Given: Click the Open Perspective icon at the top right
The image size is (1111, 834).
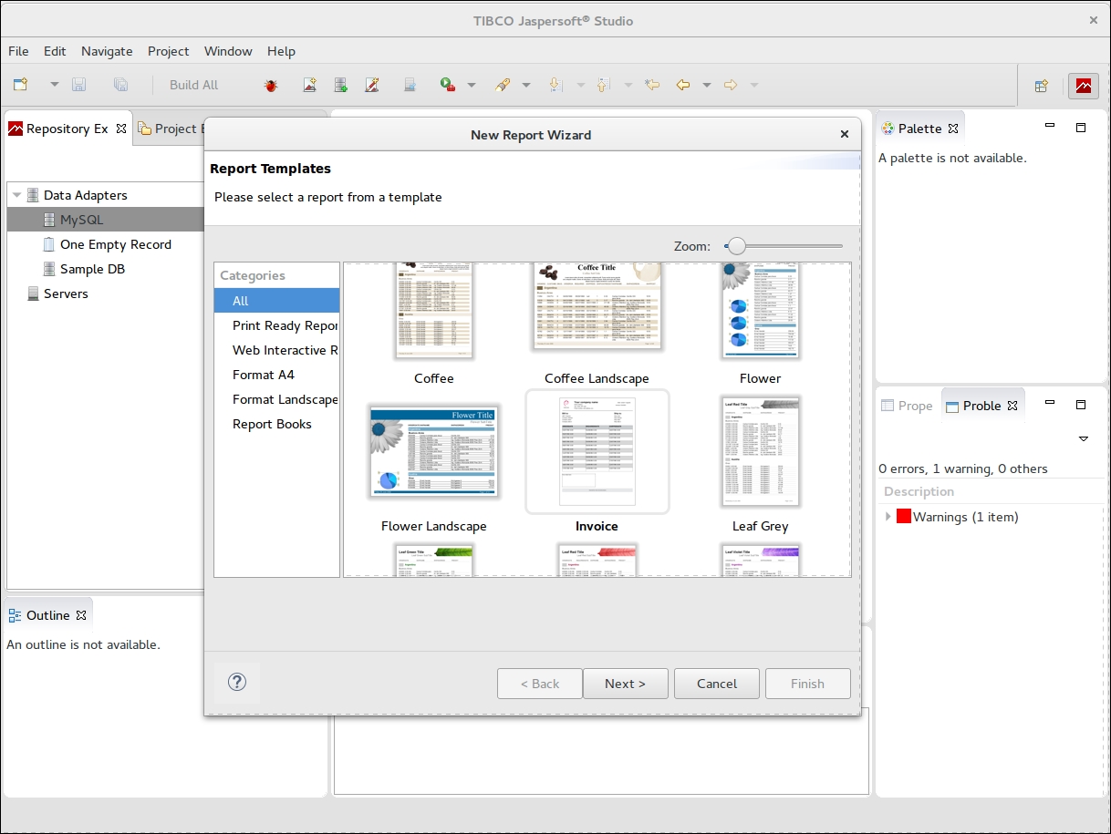Looking at the screenshot, I should click(1041, 86).
